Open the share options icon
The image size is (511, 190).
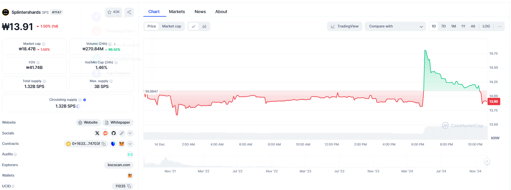[129, 12]
